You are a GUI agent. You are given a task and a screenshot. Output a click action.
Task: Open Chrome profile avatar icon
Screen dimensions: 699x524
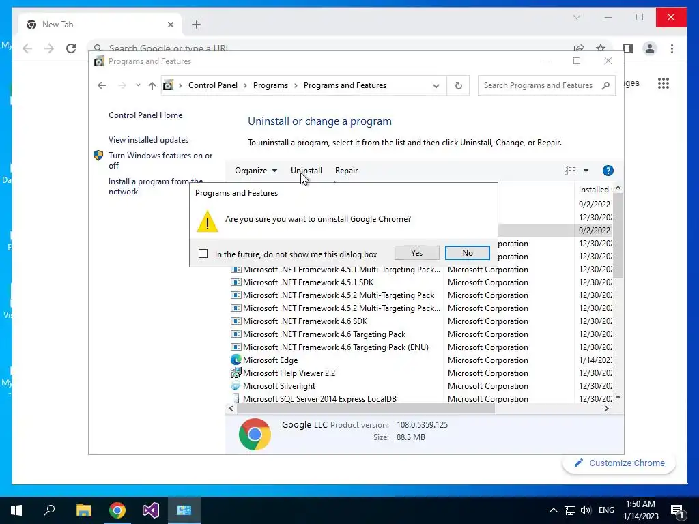[650, 48]
